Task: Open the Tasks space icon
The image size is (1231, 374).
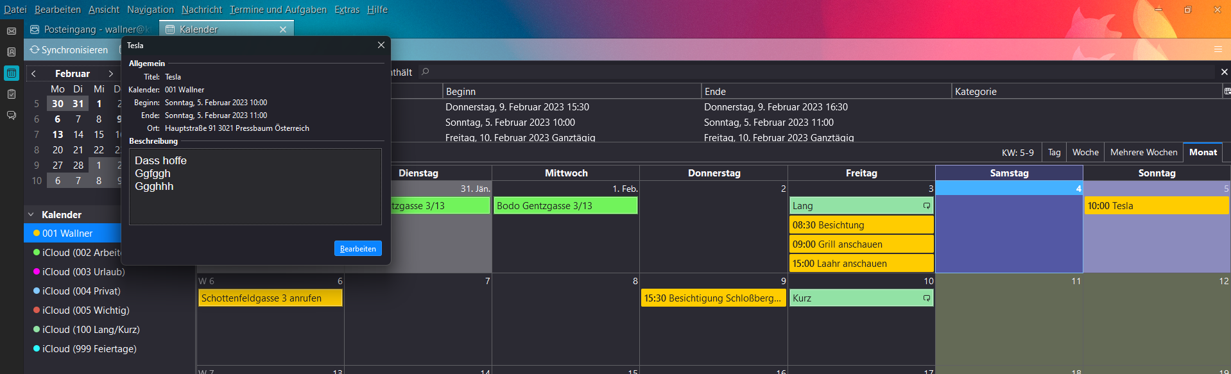Action: [x=12, y=94]
